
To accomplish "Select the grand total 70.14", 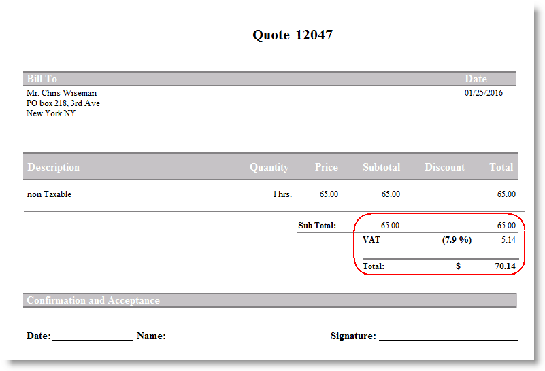I will coord(505,266).
